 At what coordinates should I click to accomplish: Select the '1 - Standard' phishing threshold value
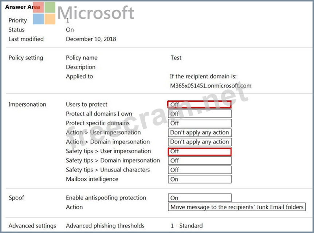[187, 226]
